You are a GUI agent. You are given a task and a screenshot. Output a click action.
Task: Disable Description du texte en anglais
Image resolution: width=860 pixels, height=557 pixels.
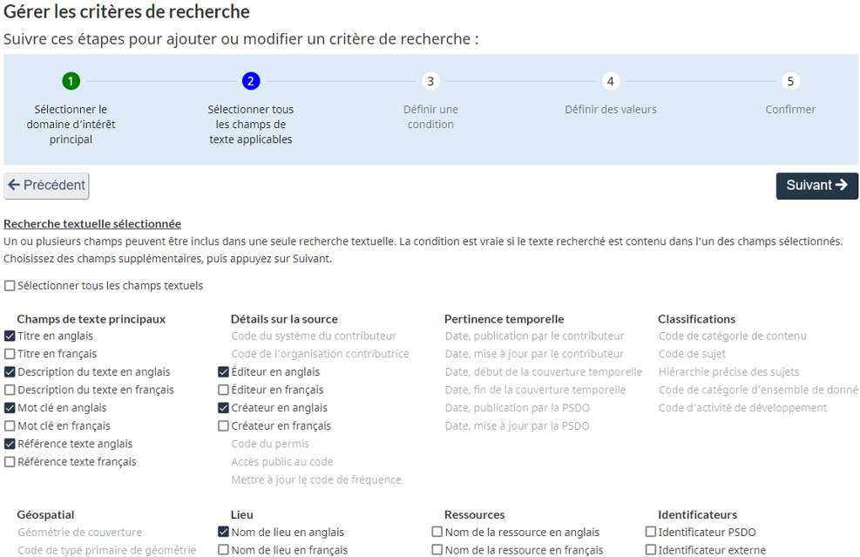10,371
